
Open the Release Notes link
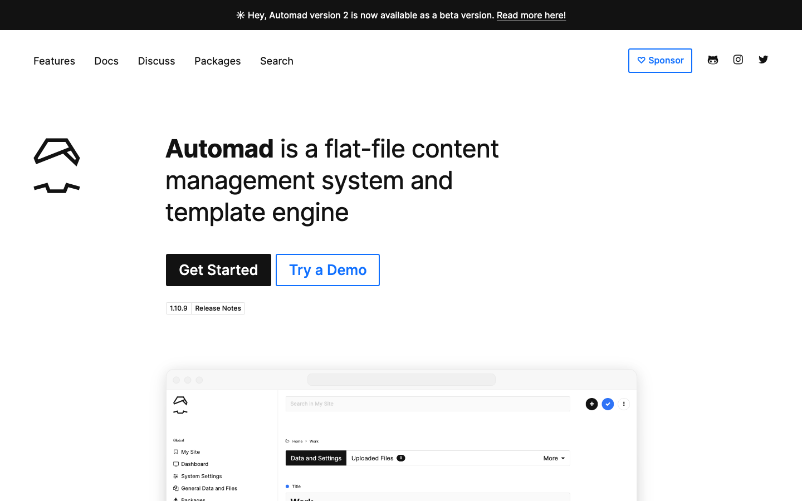point(218,308)
